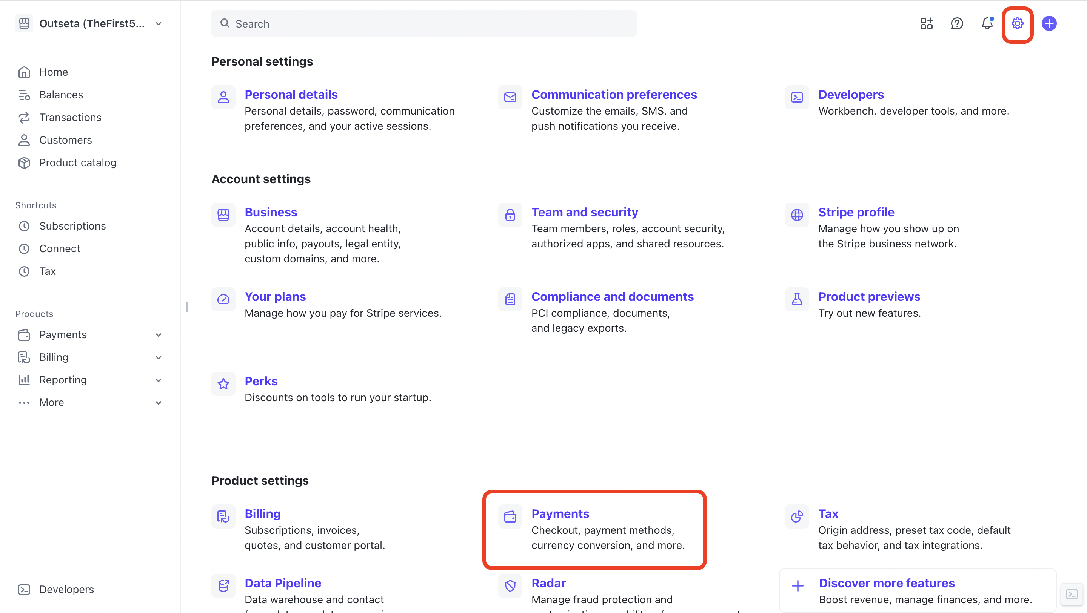Click the Radar shield icon
The image size is (1087, 613).
coord(510,585)
